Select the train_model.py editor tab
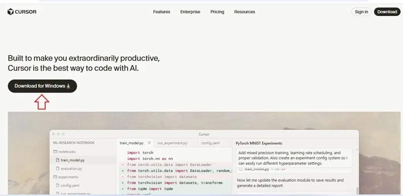 coord(131,143)
